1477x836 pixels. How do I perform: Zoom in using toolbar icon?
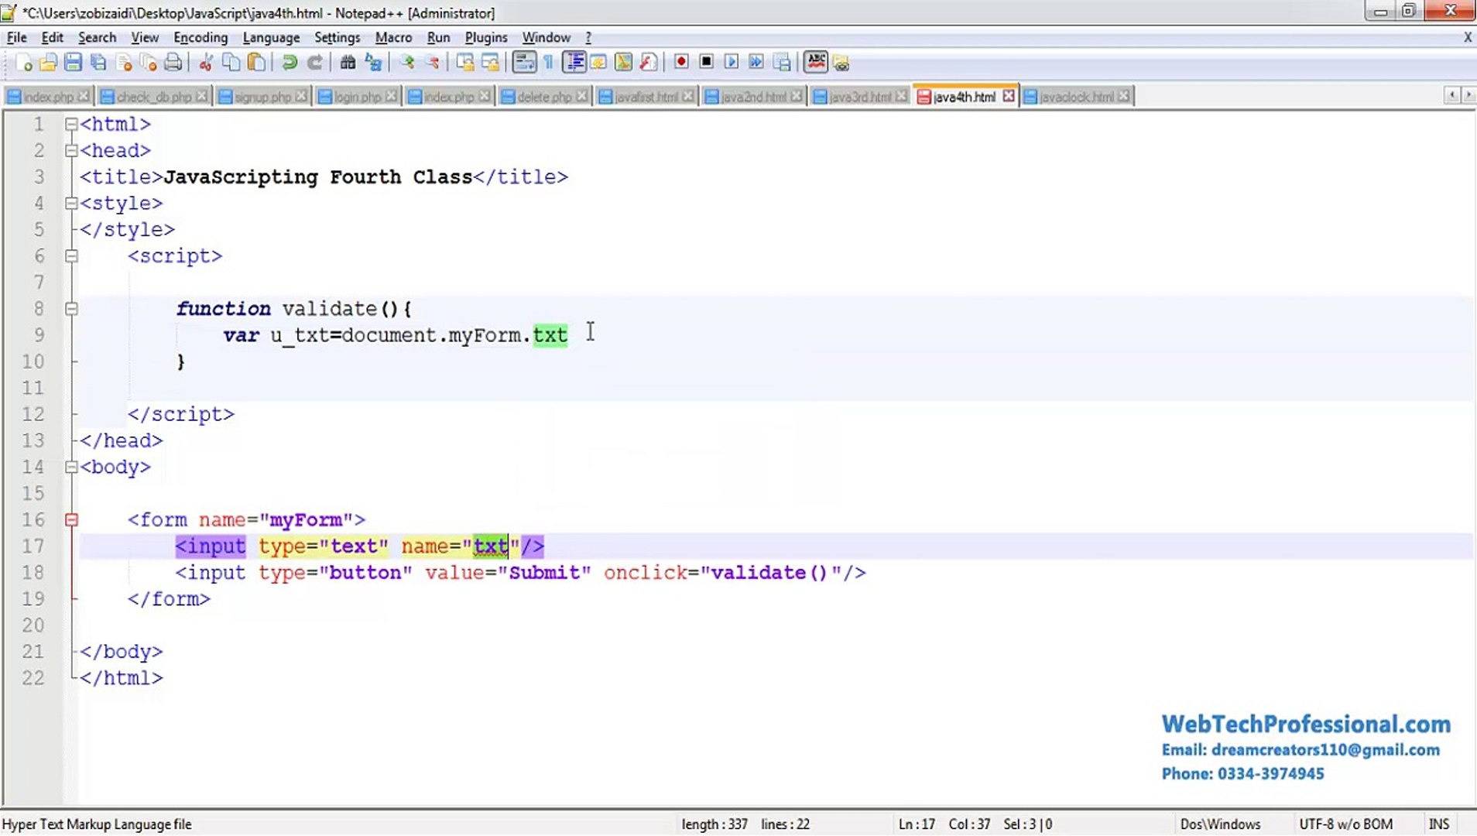click(x=406, y=63)
